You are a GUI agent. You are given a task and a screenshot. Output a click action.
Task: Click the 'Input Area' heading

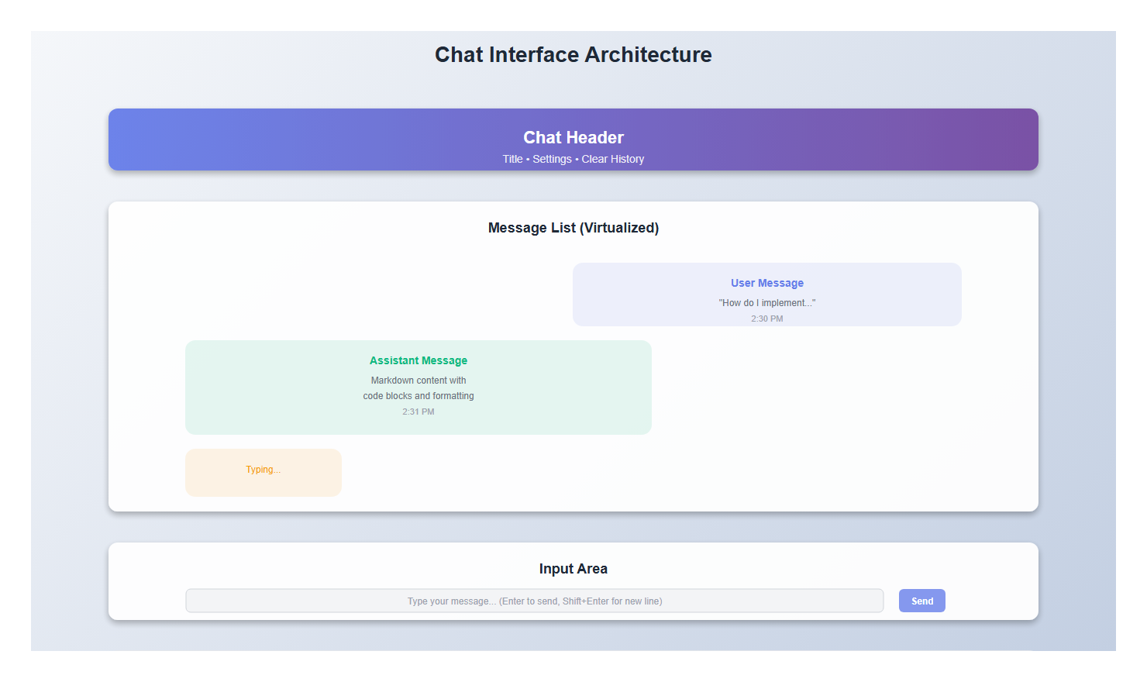(x=573, y=569)
